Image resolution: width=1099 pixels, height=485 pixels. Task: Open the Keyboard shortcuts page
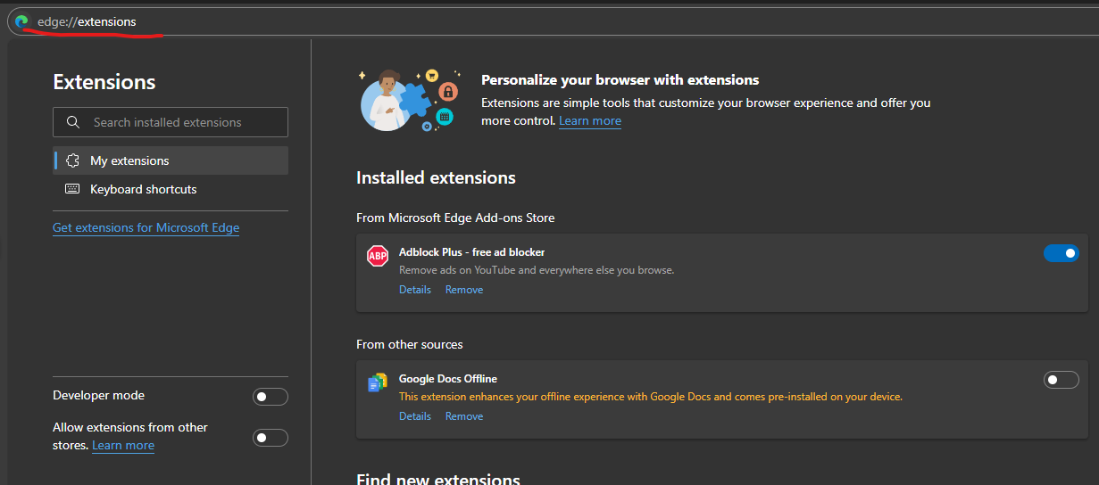pos(143,189)
